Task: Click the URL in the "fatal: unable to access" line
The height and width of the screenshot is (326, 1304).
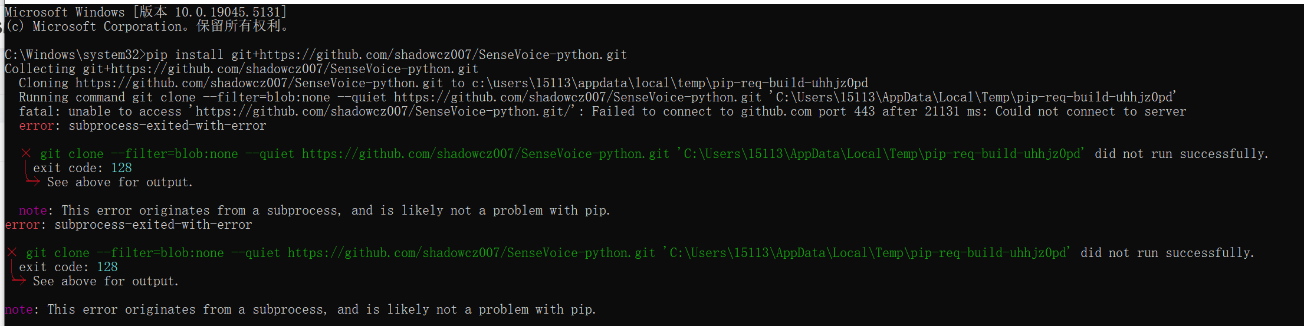Action: (383, 111)
